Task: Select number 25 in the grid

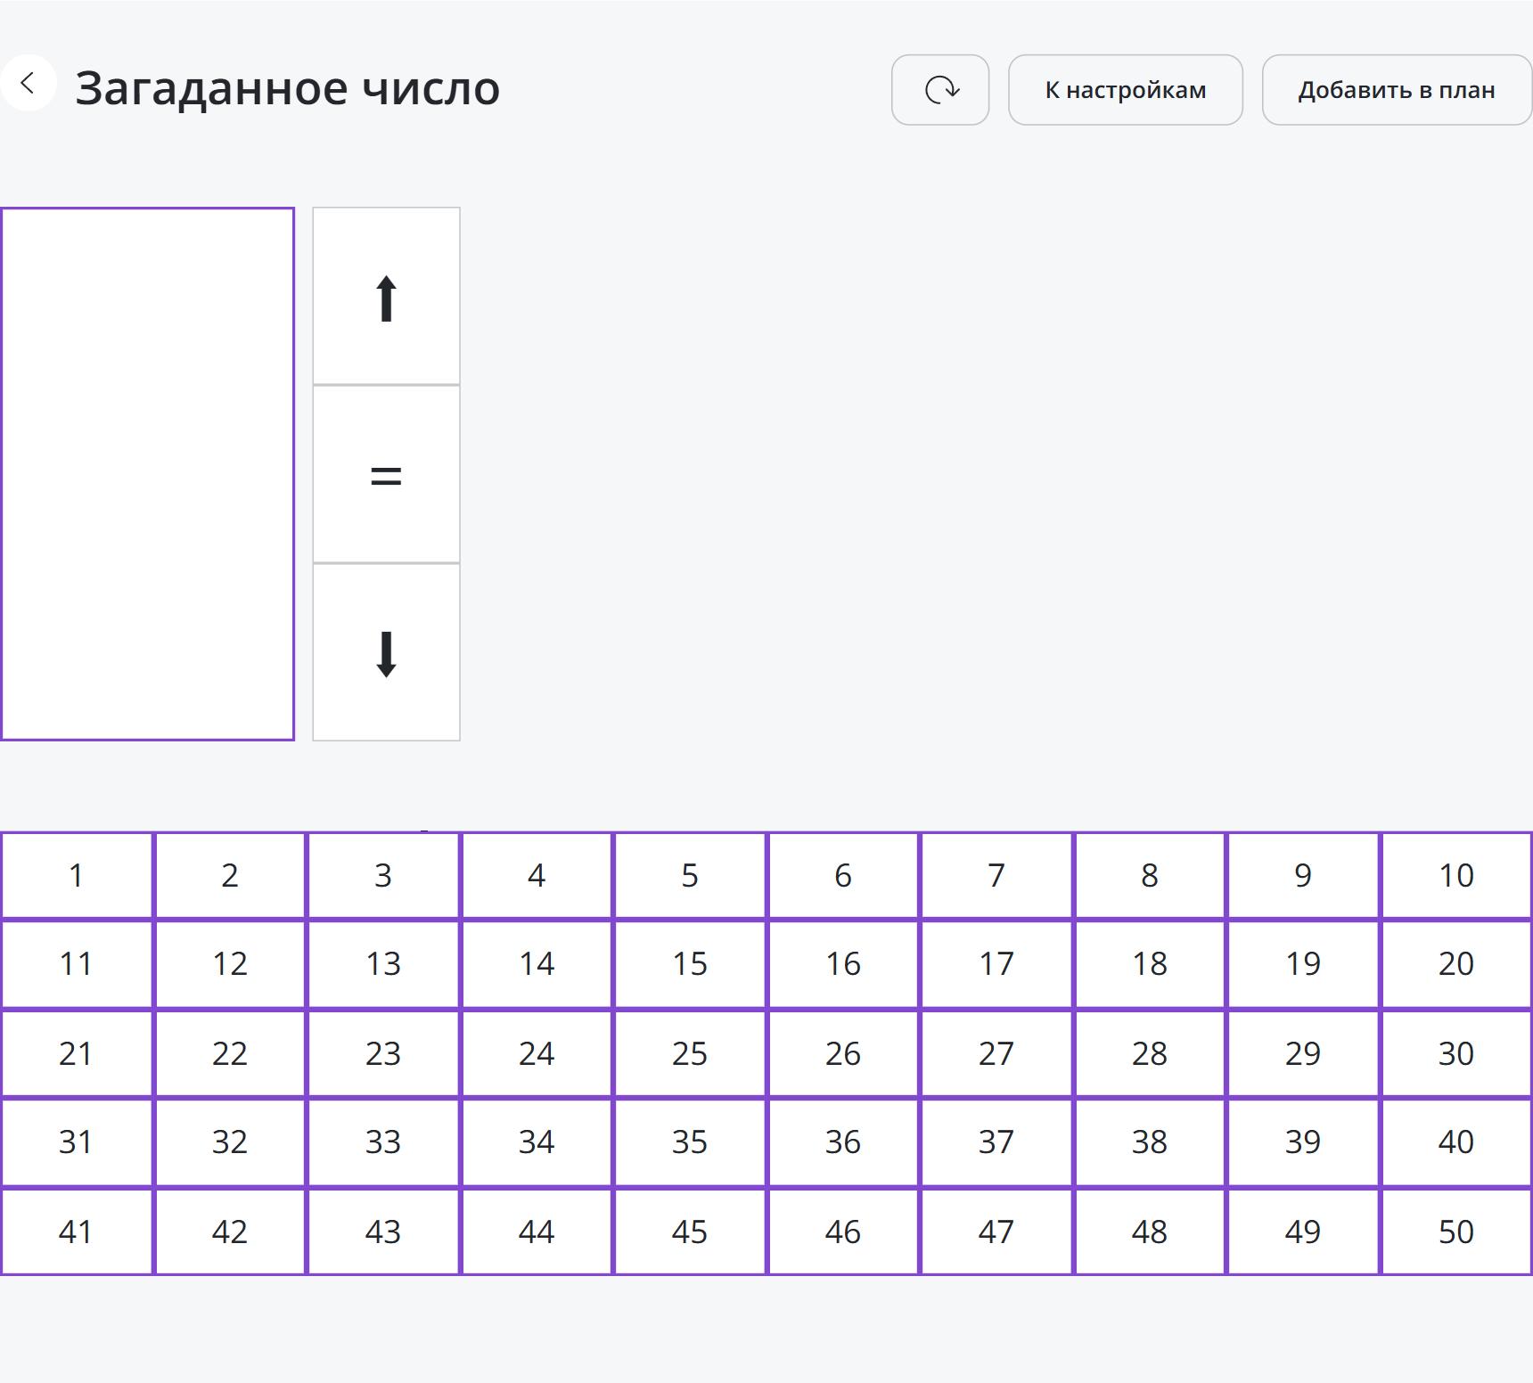Action: pos(690,1053)
